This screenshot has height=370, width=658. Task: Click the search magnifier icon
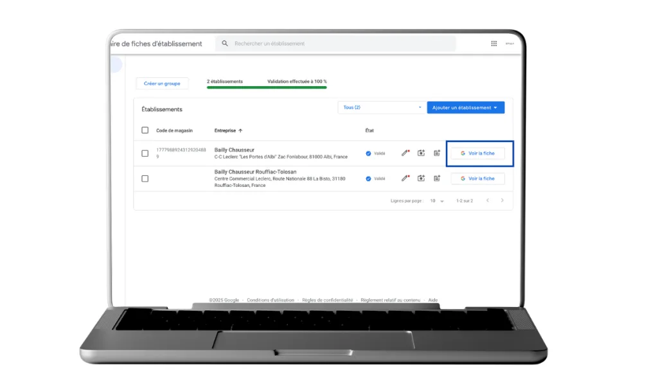coord(225,44)
